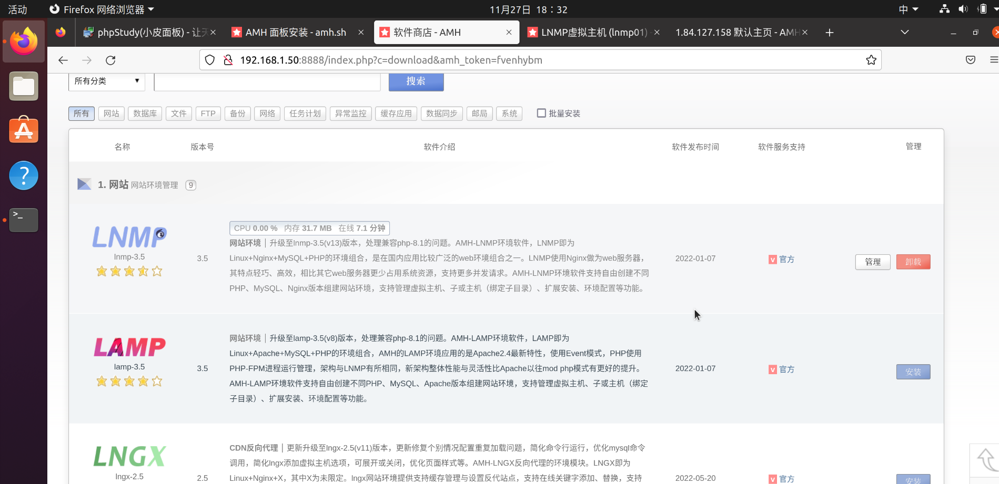The height and width of the screenshot is (484, 999).
Task: Click the volume icon in the top bar
Action: point(963,9)
